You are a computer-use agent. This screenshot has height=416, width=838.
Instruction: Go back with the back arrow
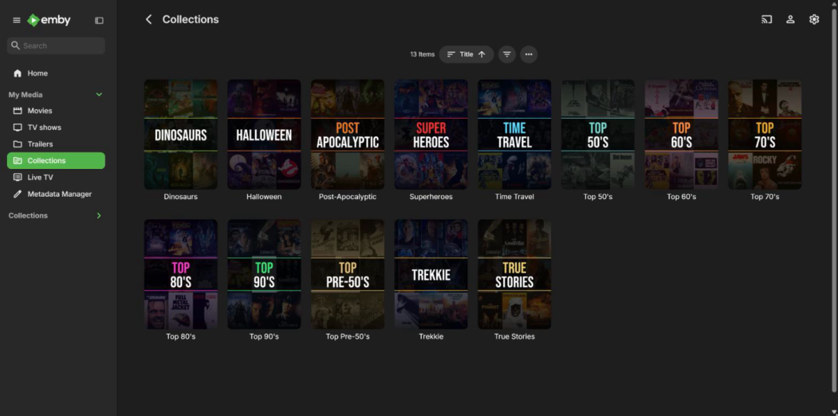coord(148,20)
